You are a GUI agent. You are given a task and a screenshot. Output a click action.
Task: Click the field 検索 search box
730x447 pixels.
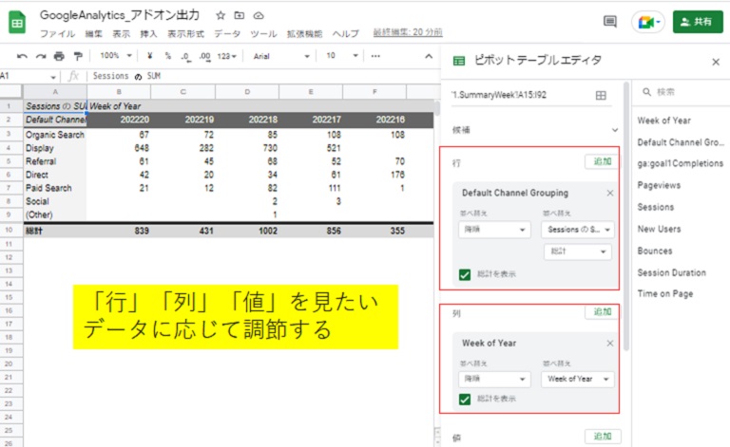tap(679, 92)
